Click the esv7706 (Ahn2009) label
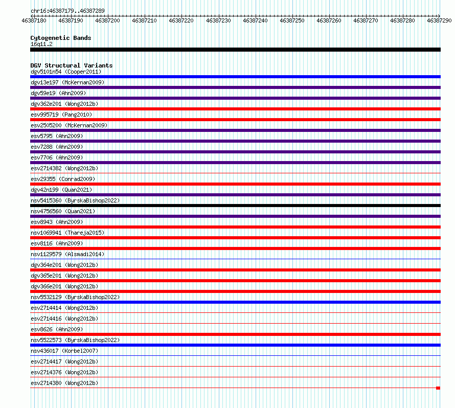 coord(57,157)
